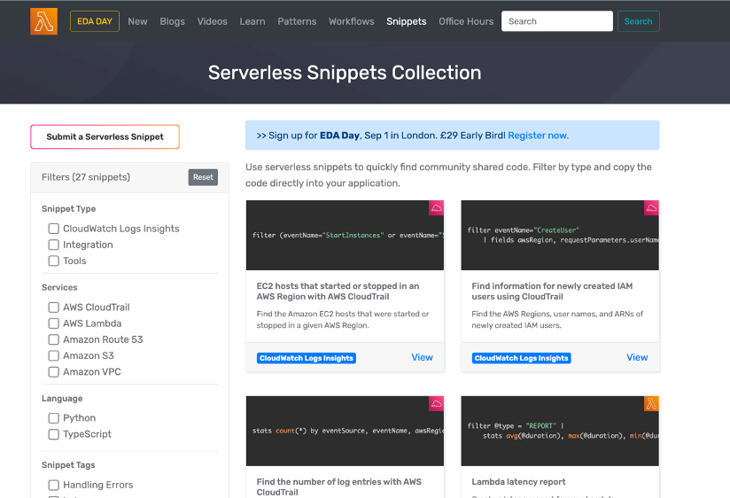Navigate to Videos
The width and height of the screenshot is (730, 498).
213,21
